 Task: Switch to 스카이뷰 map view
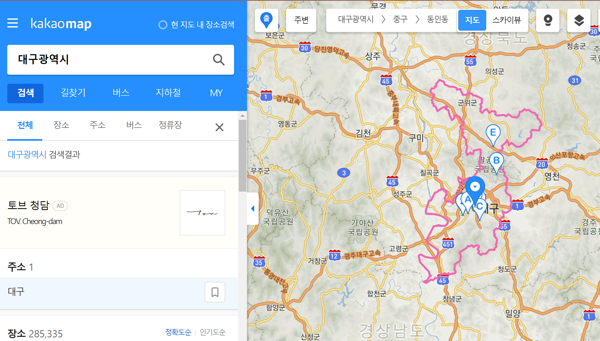pos(506,20)
